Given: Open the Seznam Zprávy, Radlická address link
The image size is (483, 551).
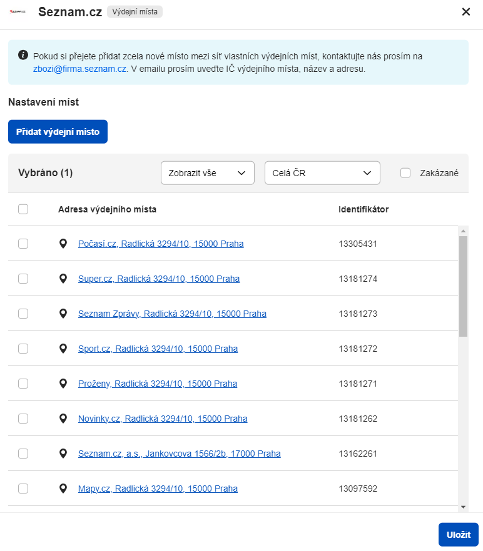Looking at the screenshot, I should (x=172, y=314).
